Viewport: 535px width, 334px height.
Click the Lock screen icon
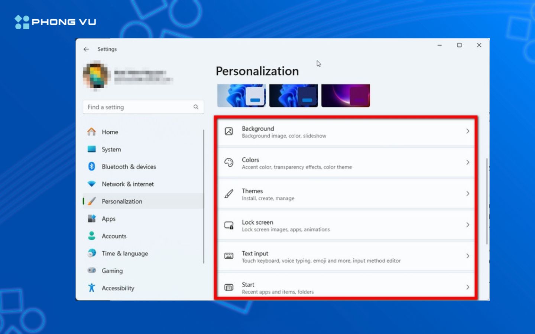point(229,225)
